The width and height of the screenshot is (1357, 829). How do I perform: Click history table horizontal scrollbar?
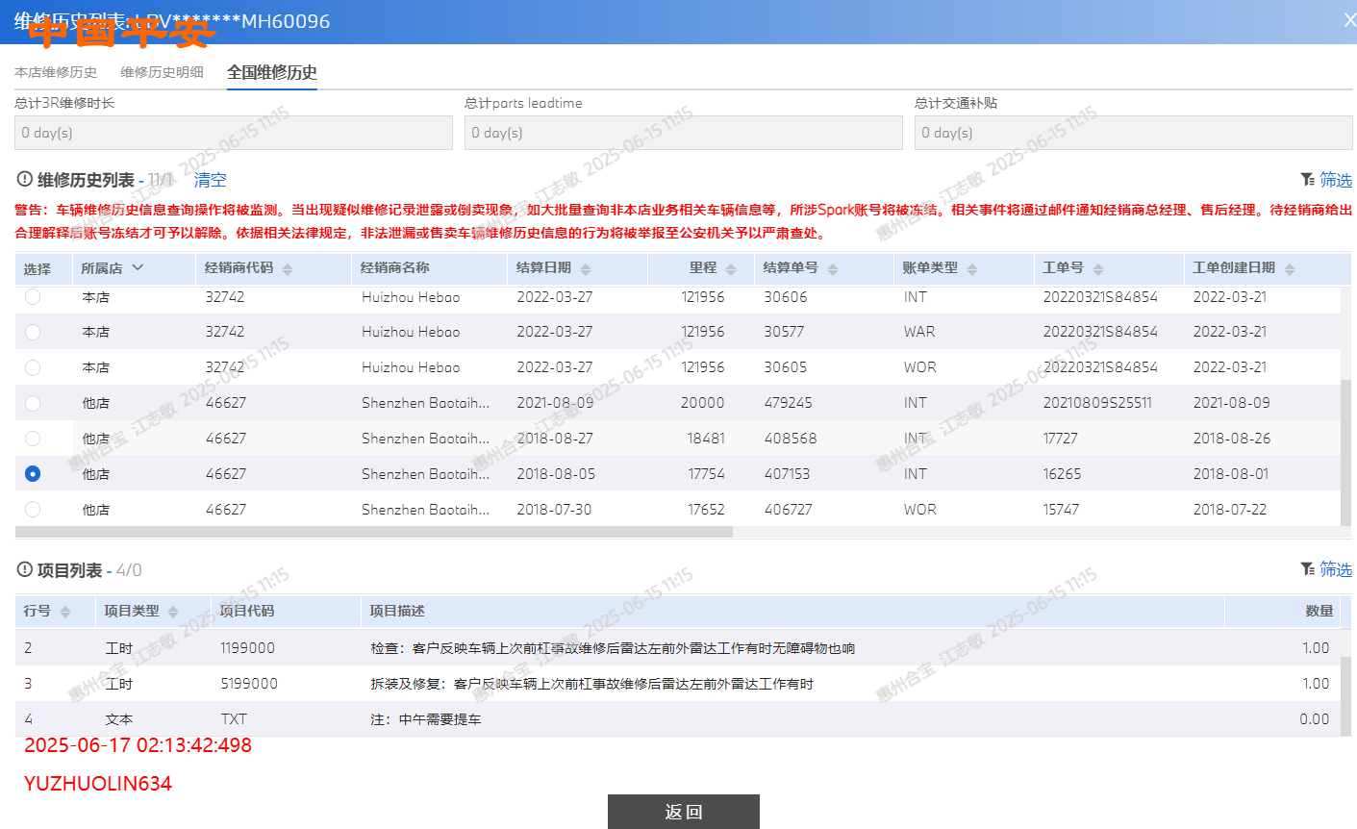(x=374, y=532)
